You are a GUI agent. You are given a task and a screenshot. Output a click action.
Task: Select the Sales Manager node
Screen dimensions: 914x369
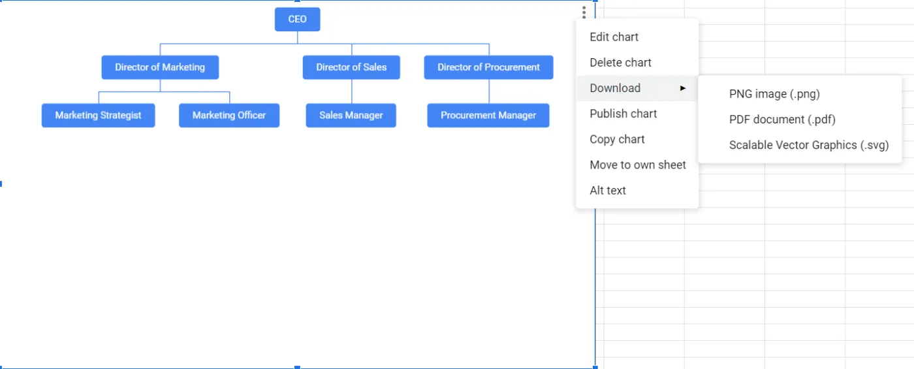pyautogui.click(x=351, y=116)
